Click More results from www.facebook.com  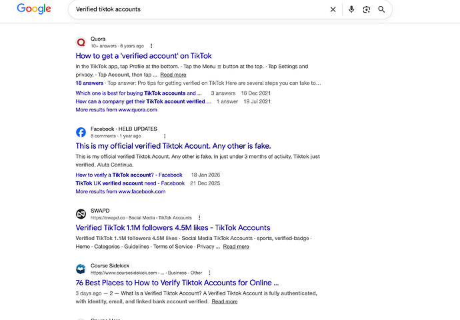[x=121, y=191]
